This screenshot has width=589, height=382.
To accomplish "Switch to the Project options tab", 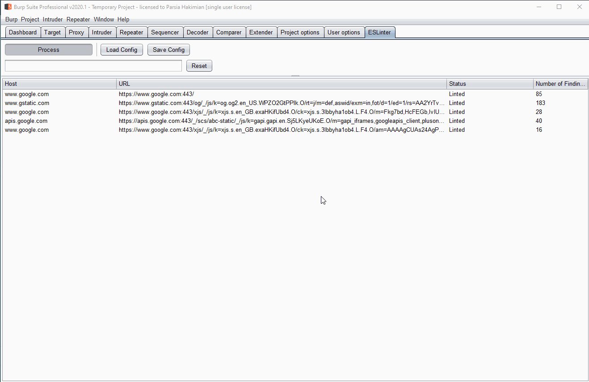I will tap(300, 32).
